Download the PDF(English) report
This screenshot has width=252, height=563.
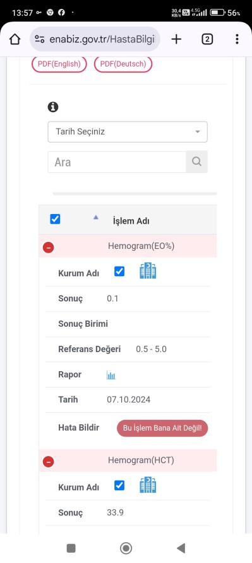tap(59, 64)
